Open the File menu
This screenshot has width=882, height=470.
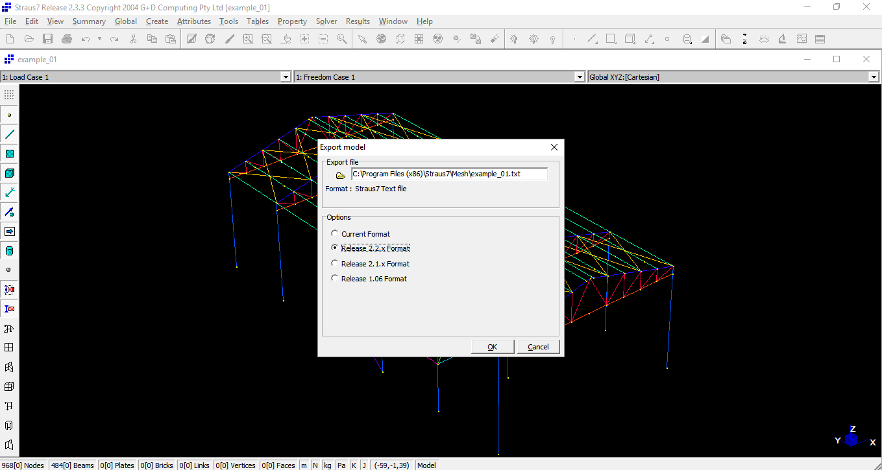[x=10, y=21]
